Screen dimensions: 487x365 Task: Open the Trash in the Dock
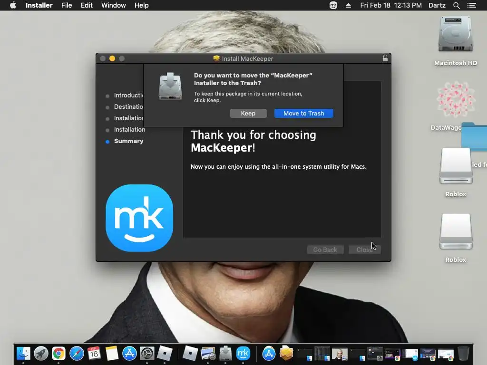[463, 353]
